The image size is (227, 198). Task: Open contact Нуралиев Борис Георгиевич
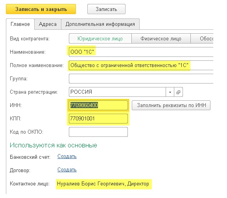[103, 184]
